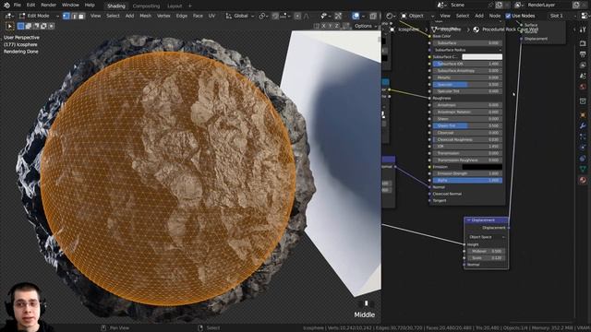Collapse the Displacement node header

point(468,220)
